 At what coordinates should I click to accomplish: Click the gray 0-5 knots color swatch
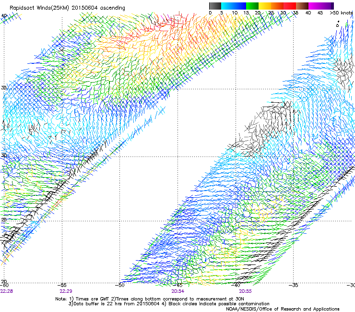click(215, 6)
